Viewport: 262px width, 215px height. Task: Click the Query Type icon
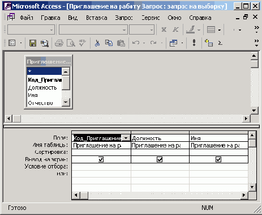173,43
